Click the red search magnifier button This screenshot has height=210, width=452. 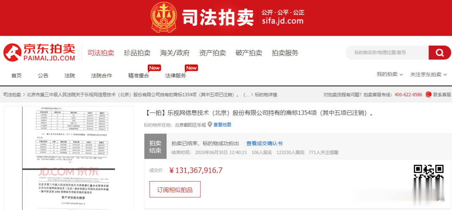(439, 52)
